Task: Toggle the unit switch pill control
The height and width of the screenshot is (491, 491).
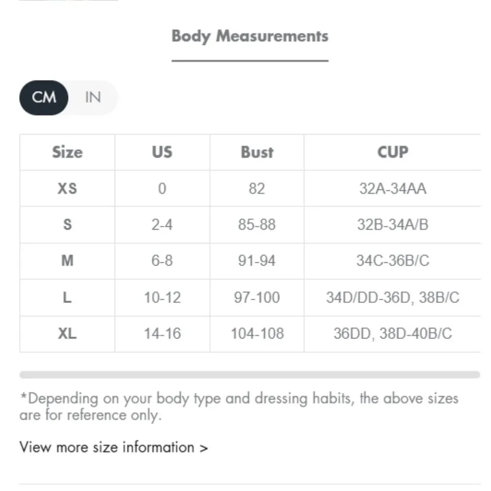Action: [x=69, y=97]
